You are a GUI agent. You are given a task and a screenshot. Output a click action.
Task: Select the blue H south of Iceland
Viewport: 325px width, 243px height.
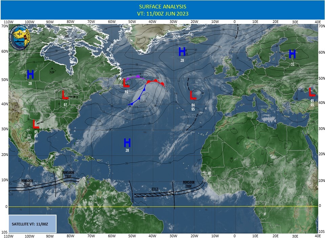(182, 52)
